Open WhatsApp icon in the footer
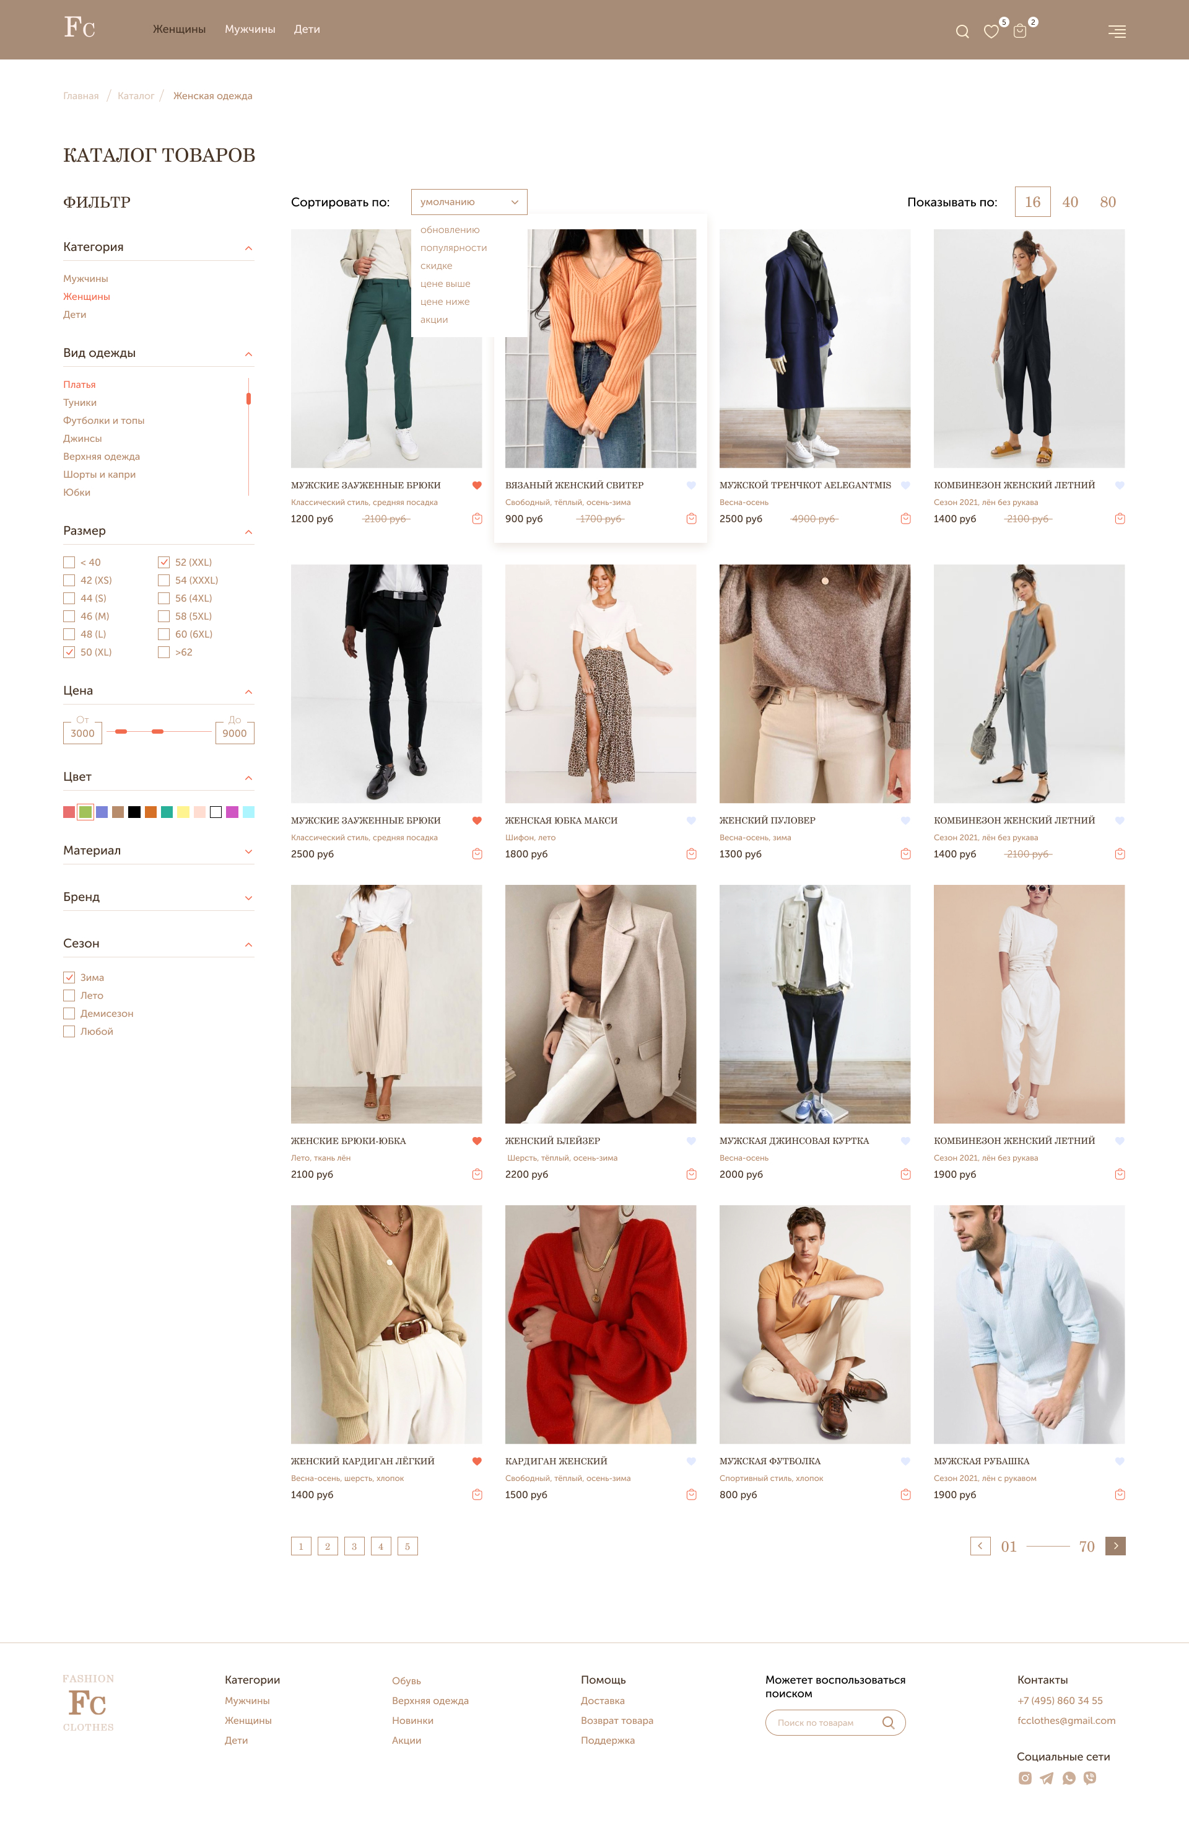The width and height of the screenshot is (1189, 1828). 1068,1778
